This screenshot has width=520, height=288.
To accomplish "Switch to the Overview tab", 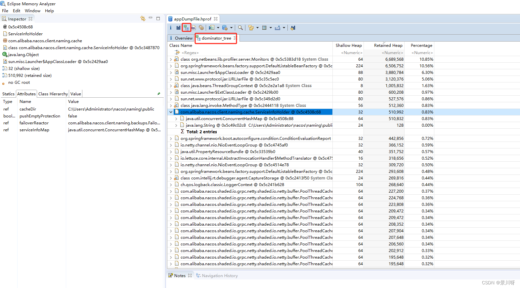I will point(181,38).
